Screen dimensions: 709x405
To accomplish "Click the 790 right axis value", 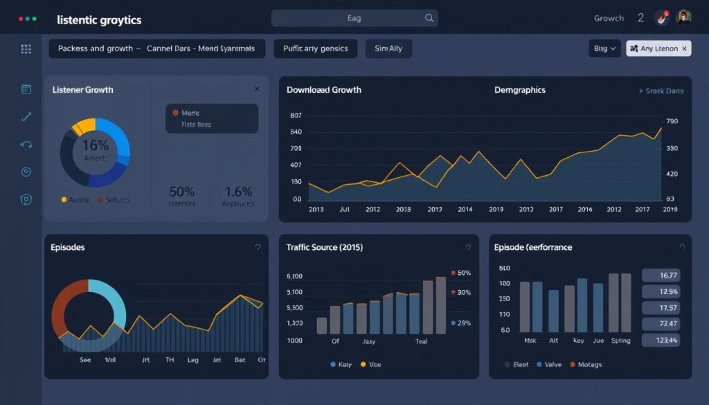I will pyautogui.click(x=672, y=121).
